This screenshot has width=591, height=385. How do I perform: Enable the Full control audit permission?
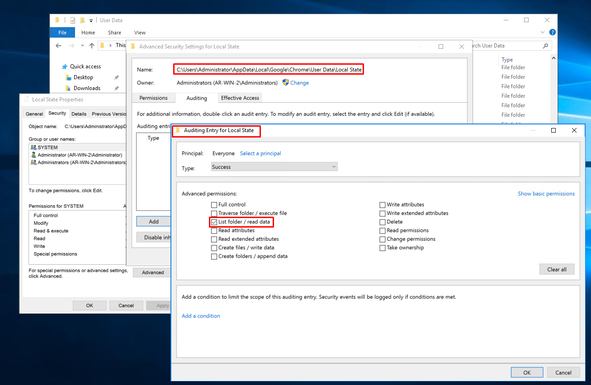tap(214, 204)
